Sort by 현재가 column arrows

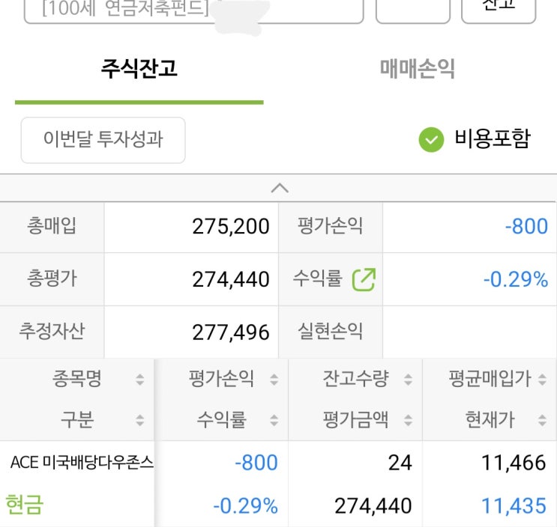point(542,420)
